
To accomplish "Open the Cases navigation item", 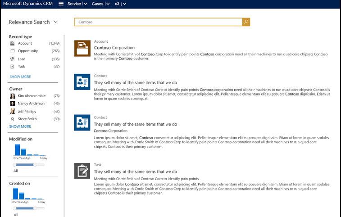I will 97,4.
